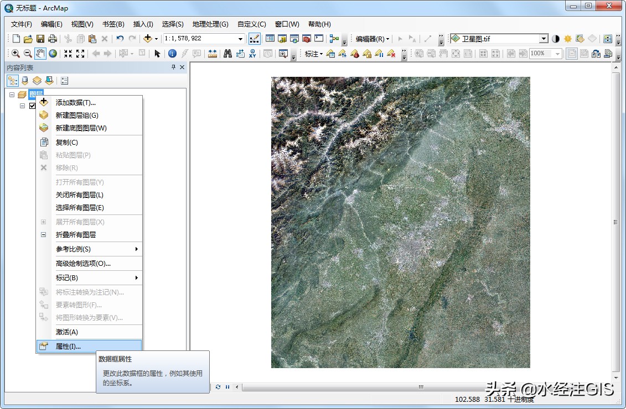Open the 标注 label dropdown

(x=314, y=54)
